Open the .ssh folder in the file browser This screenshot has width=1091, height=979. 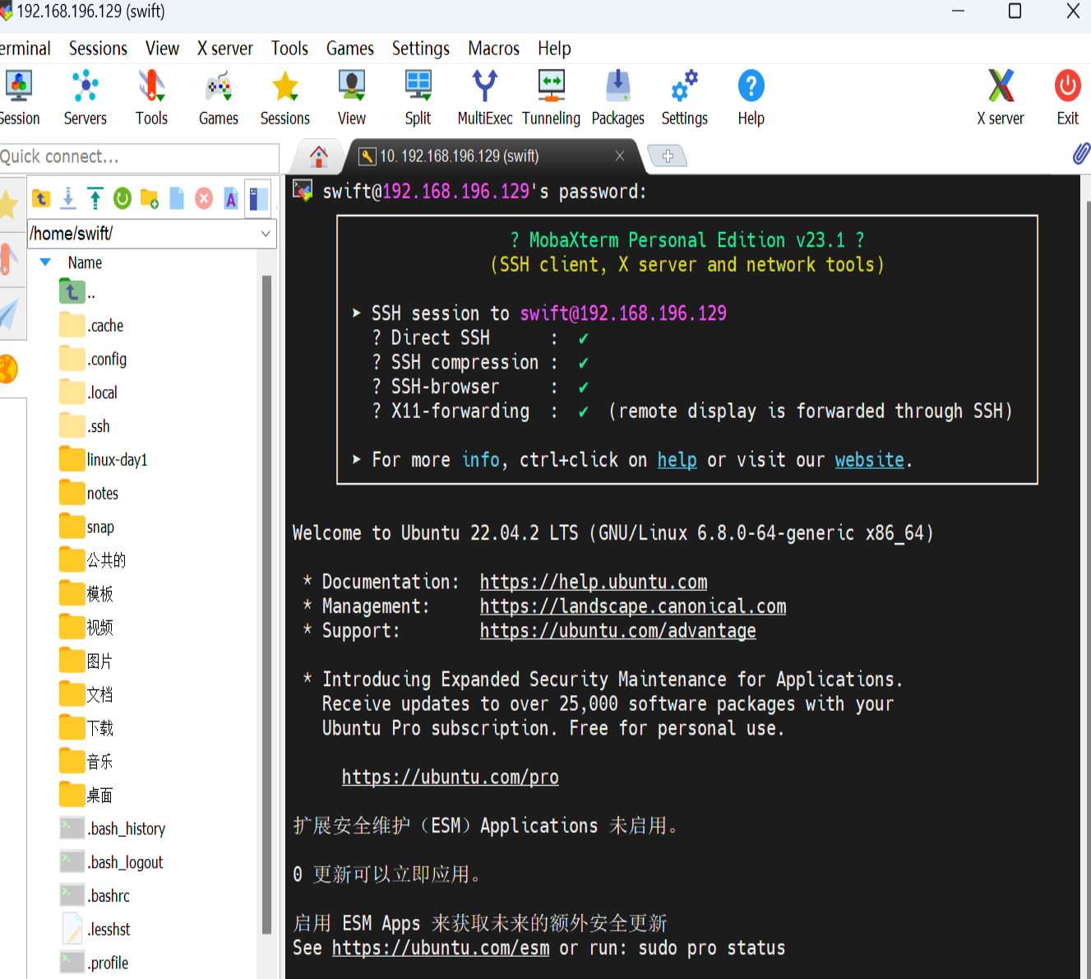pos(96,425)
